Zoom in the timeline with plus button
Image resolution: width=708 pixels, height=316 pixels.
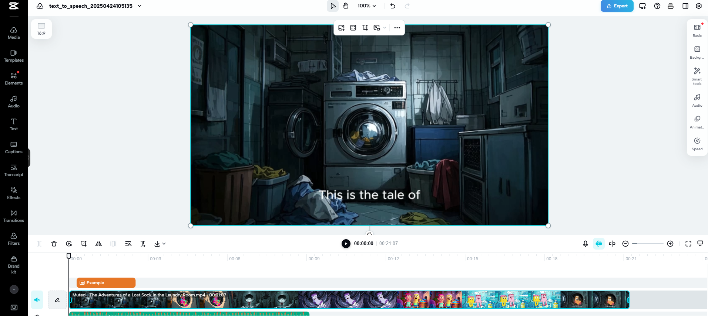670,244
